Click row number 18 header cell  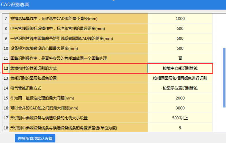6,128
